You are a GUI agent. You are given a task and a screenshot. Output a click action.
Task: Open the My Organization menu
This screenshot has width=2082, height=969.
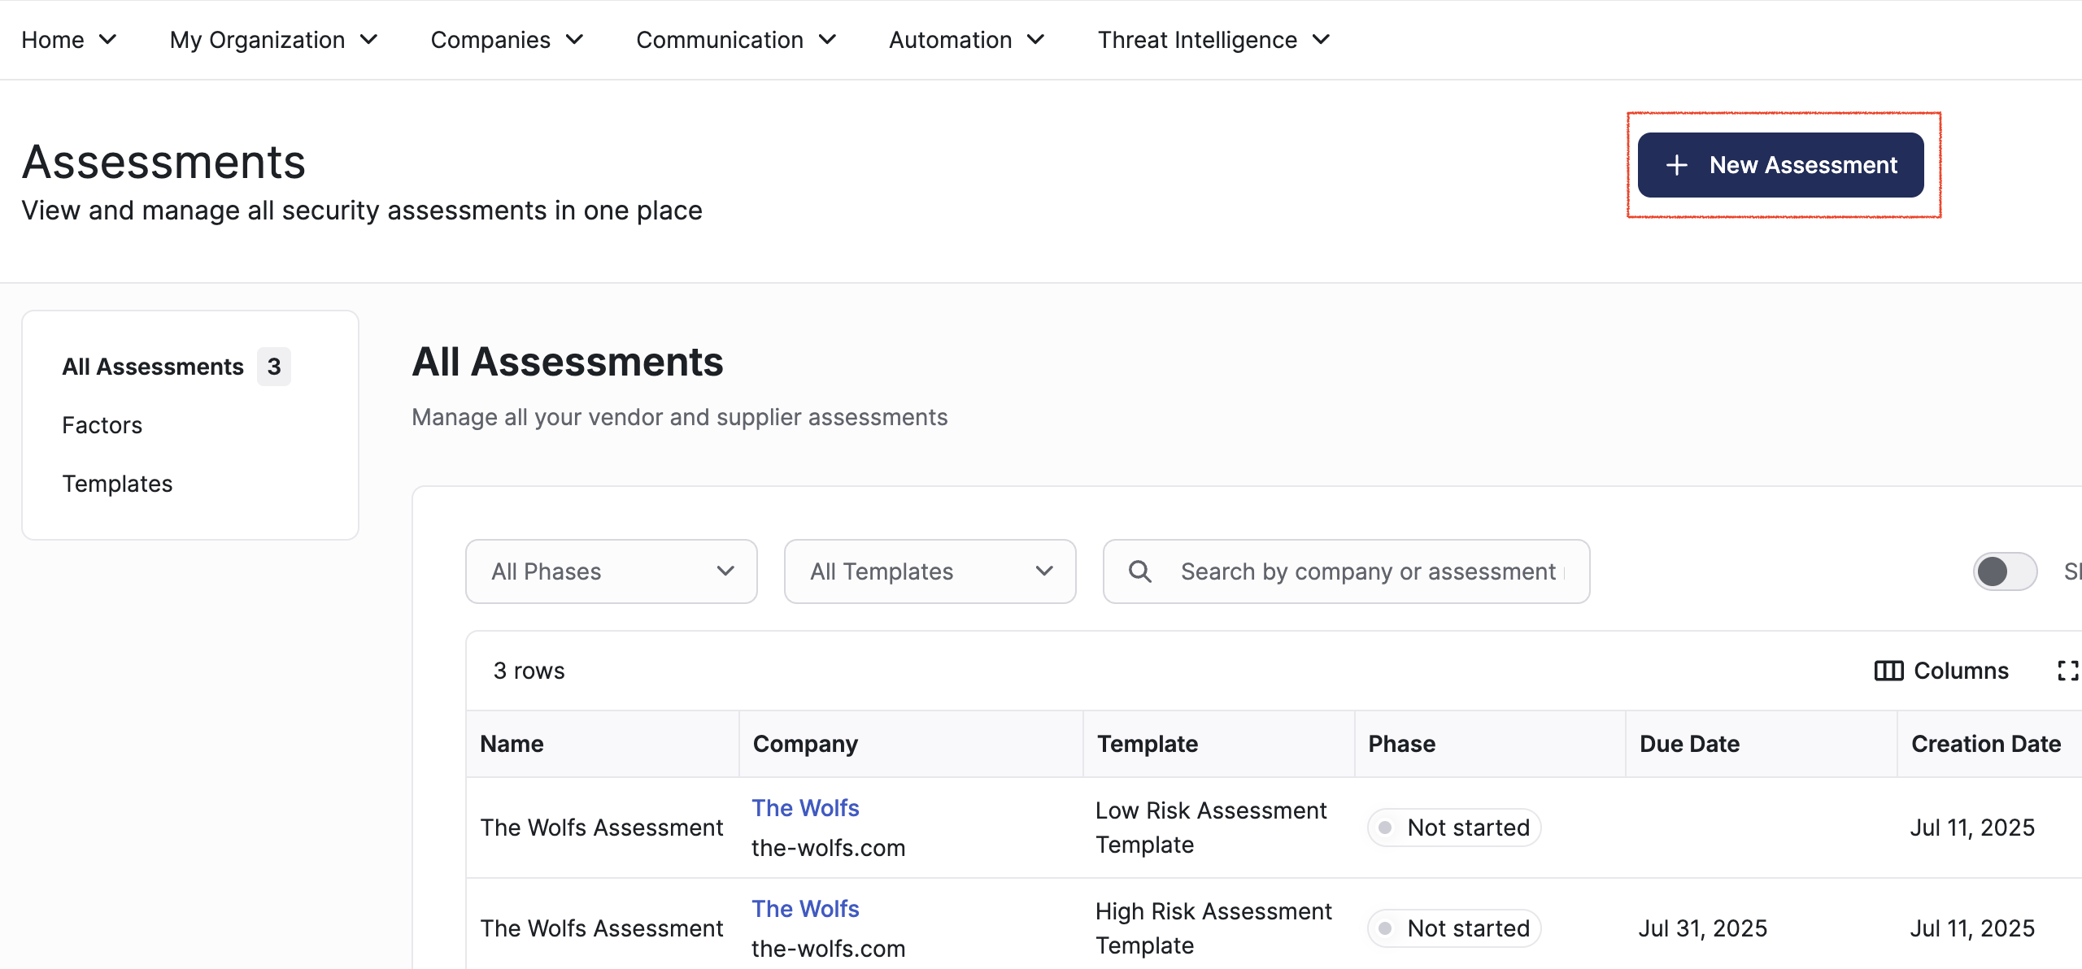273,40
